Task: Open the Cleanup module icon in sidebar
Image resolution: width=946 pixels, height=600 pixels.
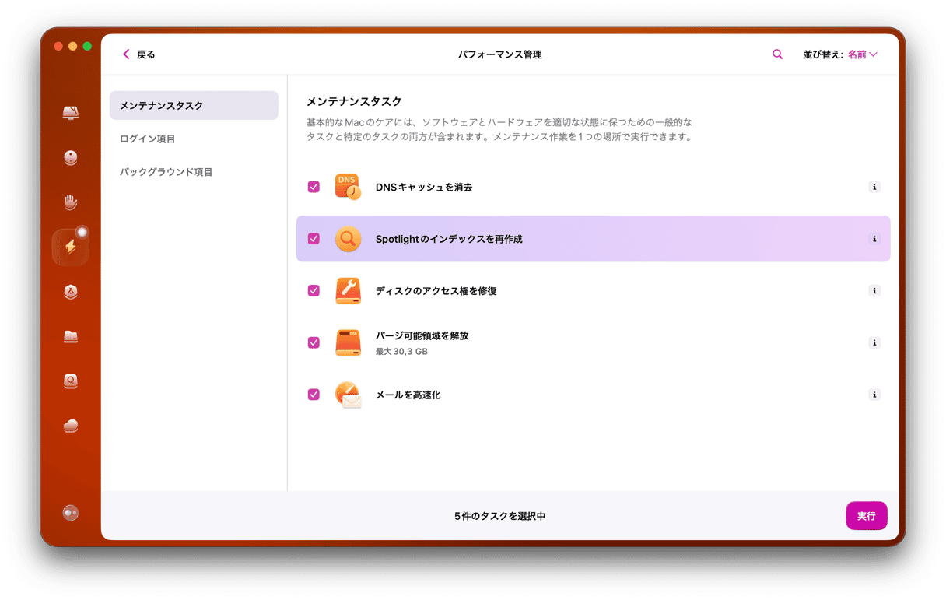Action: coord(71,158)
